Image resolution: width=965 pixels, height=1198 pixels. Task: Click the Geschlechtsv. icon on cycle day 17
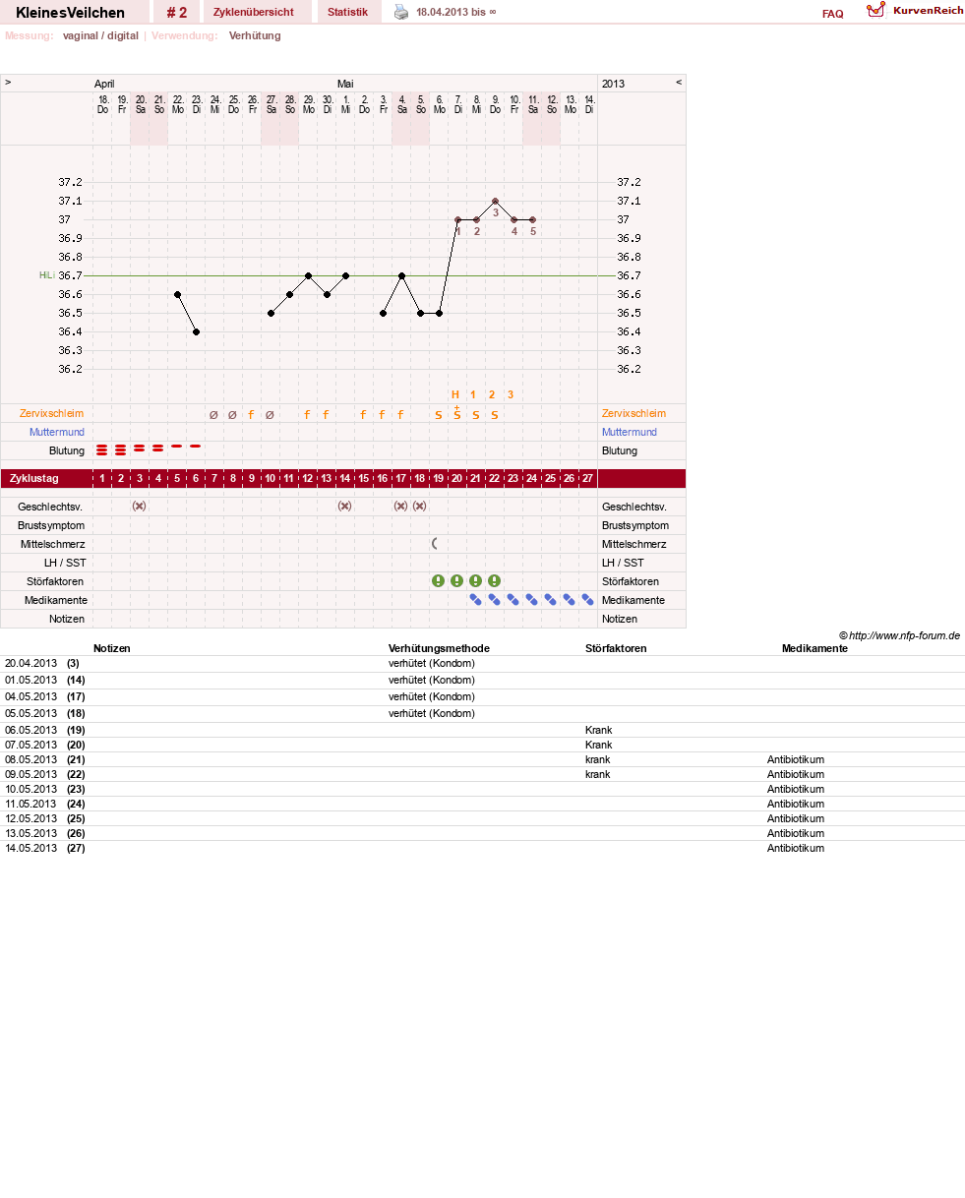(400, 507)
